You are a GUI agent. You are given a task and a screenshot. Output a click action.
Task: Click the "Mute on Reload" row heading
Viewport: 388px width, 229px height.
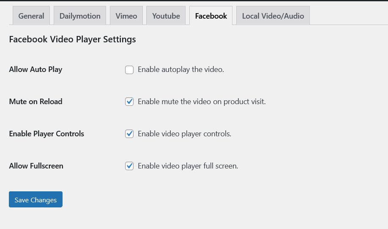(36, 102)
